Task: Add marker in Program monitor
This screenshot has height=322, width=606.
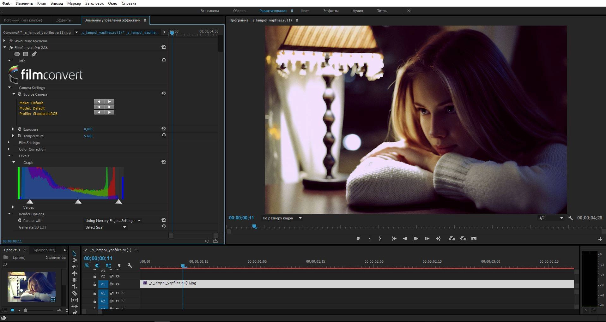Action: click(x=358, y=239)
